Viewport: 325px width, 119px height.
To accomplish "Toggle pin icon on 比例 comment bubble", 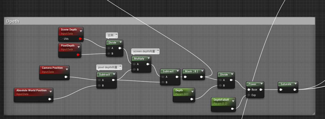I will point(116,34).
